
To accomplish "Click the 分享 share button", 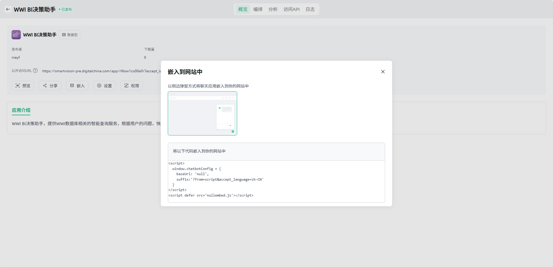I will pyautogui.click(x=50, y=86).
